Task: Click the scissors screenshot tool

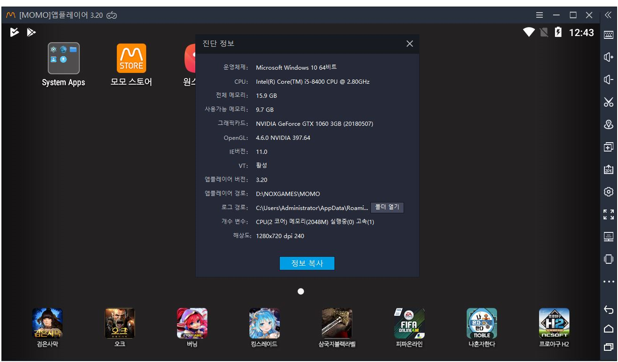Action: click(608, 102)
